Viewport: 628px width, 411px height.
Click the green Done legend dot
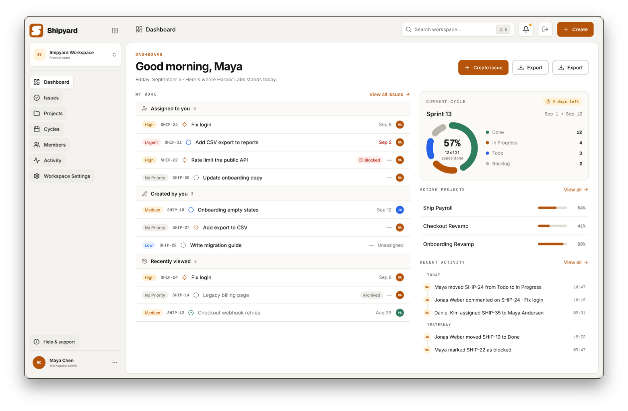(487, 132)
